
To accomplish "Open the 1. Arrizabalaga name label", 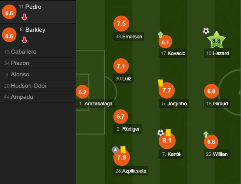I will point(96,103).
